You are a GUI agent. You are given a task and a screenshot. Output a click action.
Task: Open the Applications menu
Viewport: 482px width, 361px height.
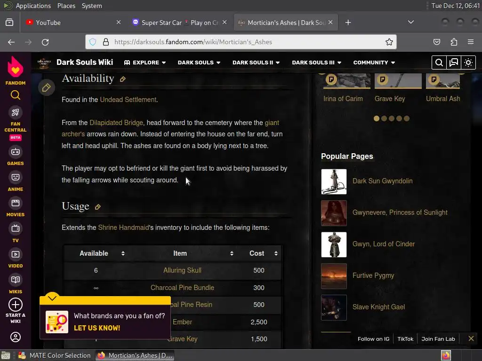tap(33, 6)
